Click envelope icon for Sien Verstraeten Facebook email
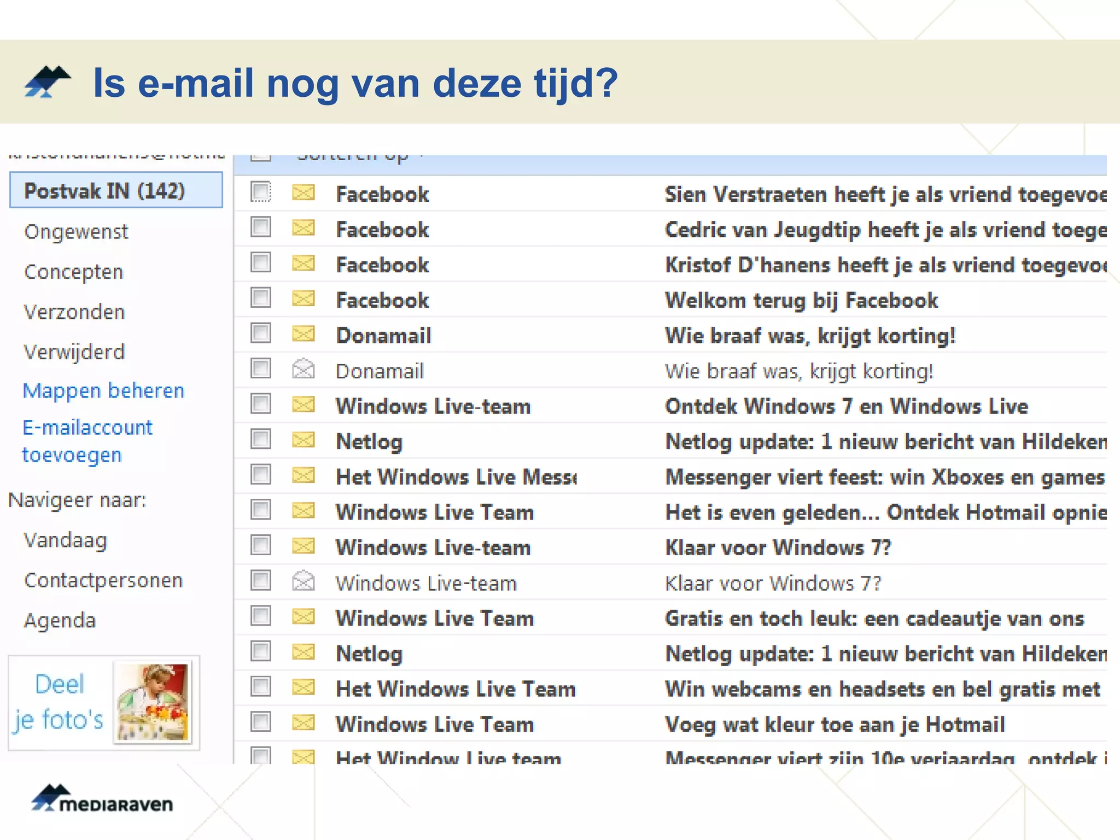This screenshot has width=1120, height=840. (304, 192)
